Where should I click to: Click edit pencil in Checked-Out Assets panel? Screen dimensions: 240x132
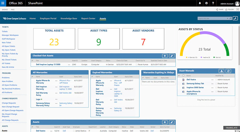(172, 56)
